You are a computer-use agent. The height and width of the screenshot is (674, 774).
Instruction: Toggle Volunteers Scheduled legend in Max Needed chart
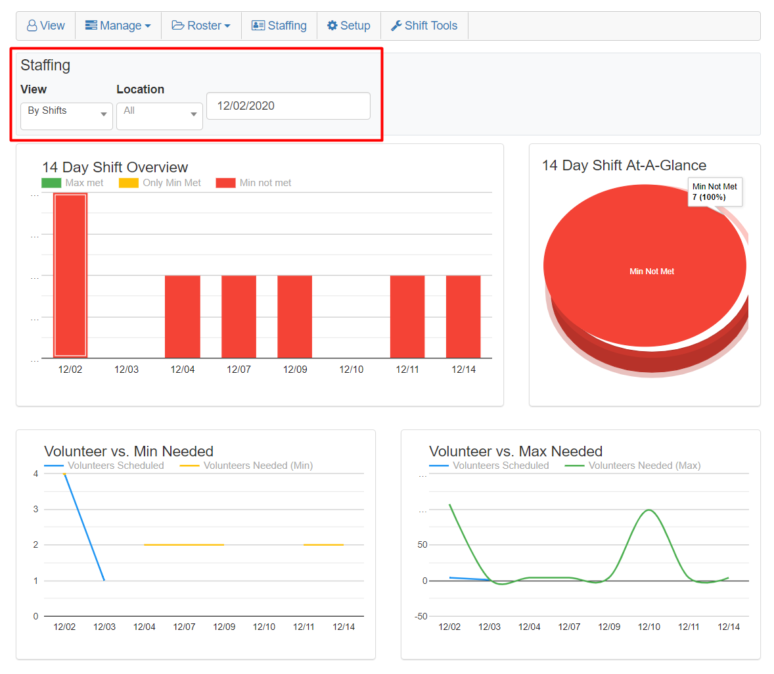click(489, 466)
